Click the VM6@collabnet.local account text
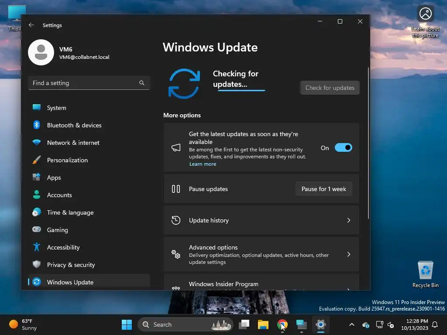This screenshot has height=335, width=447. [x=84, y=57]
